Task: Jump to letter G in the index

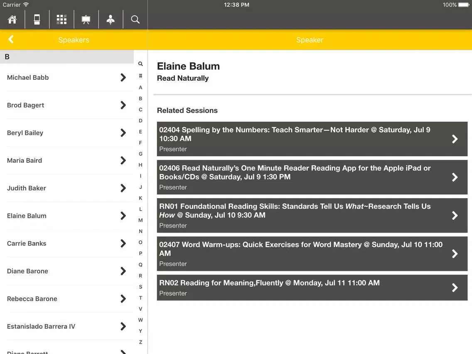Action: click(140, 154)
